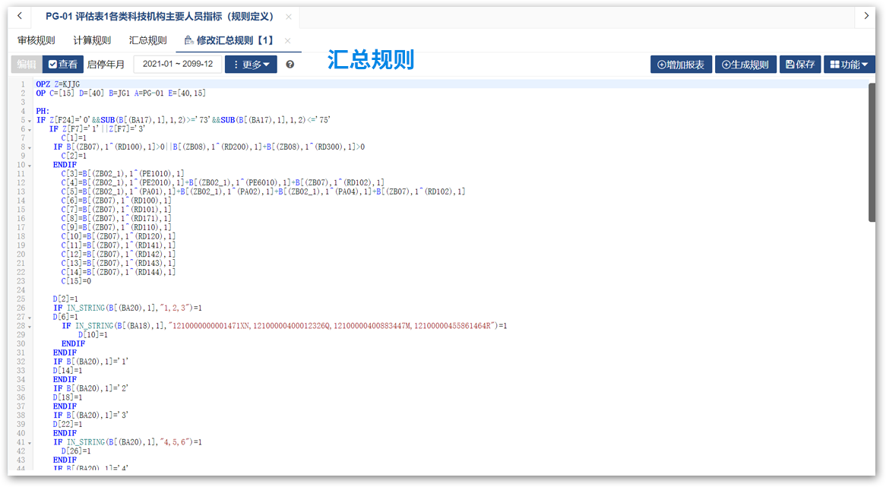Click 生成规则 to generate rules
Viewport: 886px width, 487px height.
pyautogui.click(x=745, y=65)
